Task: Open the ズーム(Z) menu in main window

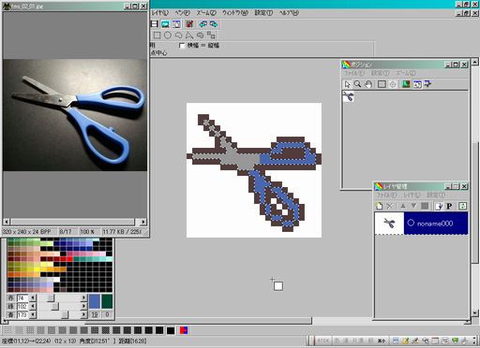Action: (x=206, y=13)
